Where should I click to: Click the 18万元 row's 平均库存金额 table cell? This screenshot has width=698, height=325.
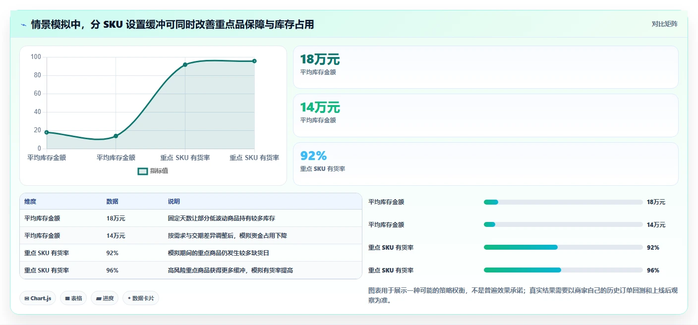coord(42,218)
